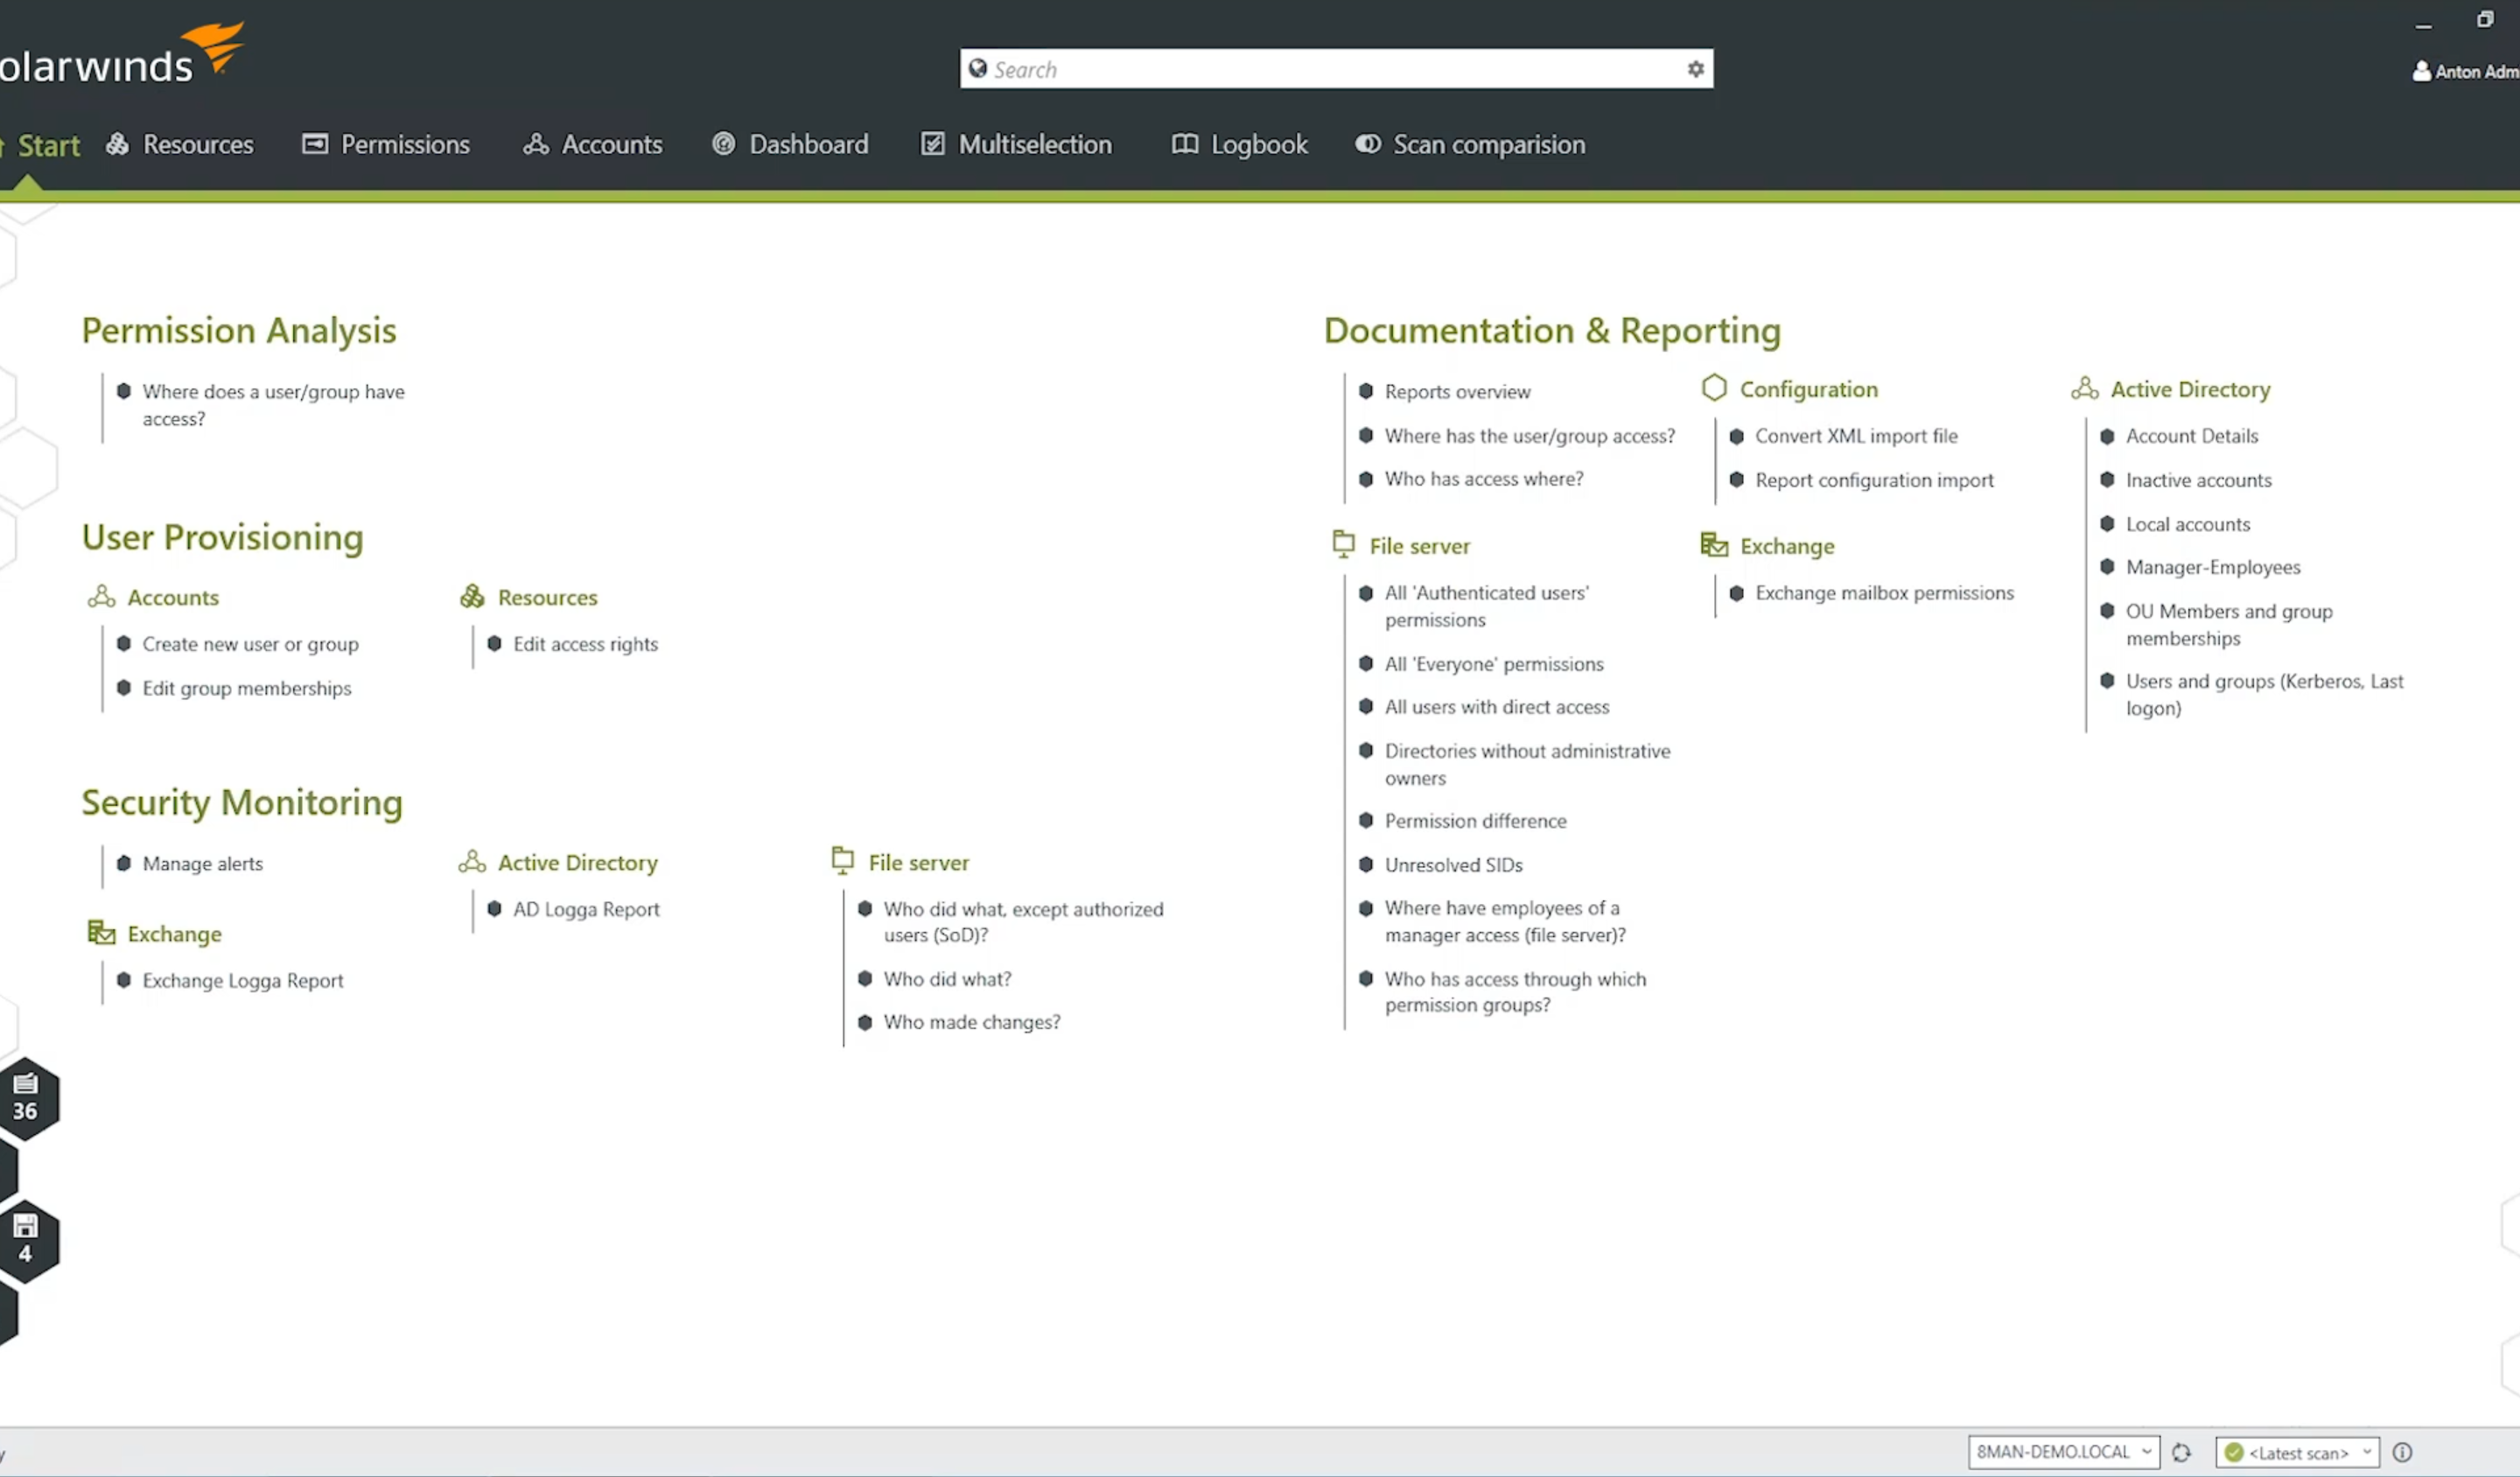The image size is (2520, 1477).
Task: Open 'Who did what, except authorized users (SoD)?'
Action: tap(1024, 922)
